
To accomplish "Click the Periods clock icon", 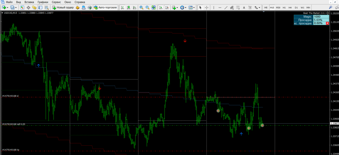I will click(182, 8).
